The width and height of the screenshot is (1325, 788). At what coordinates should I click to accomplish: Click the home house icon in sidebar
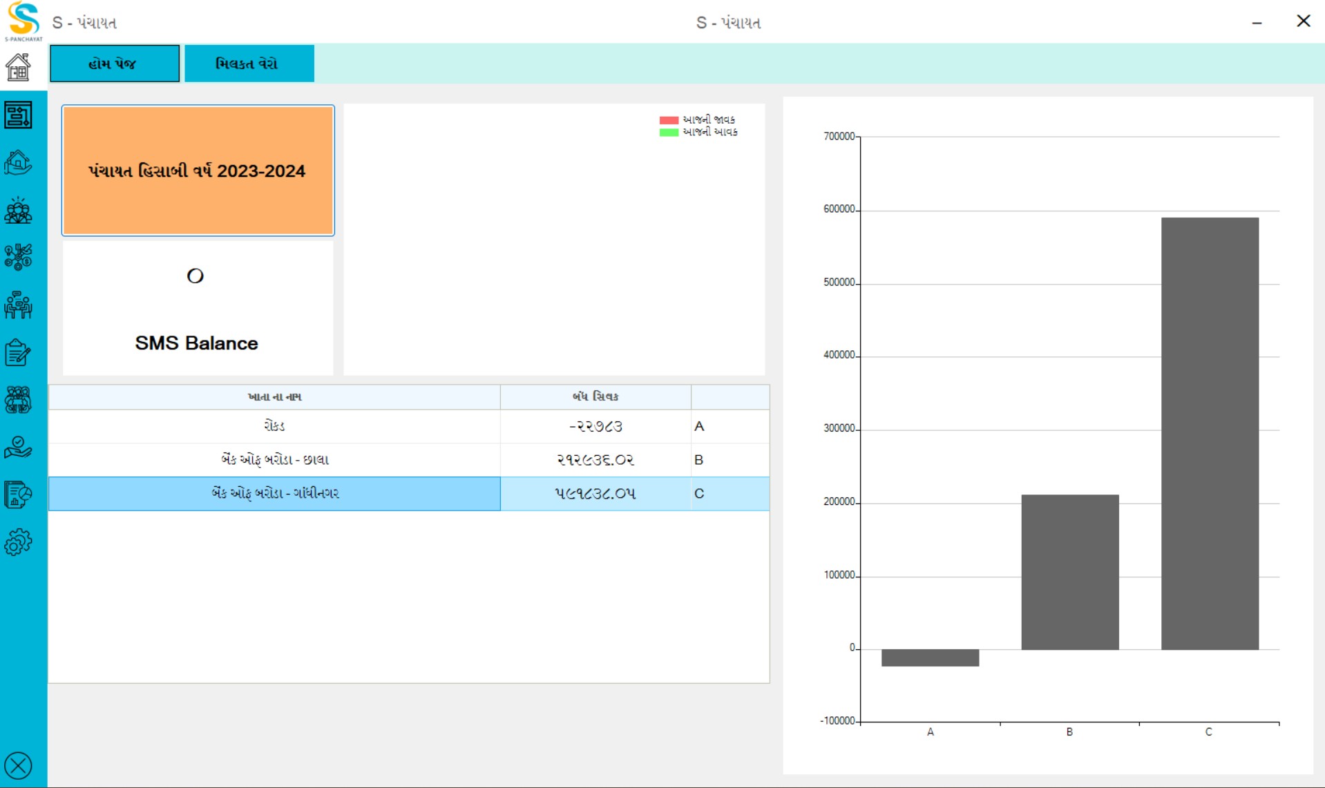18,68
